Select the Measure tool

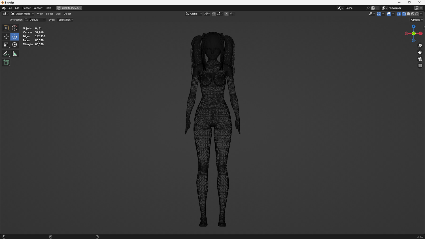(15, 54)
